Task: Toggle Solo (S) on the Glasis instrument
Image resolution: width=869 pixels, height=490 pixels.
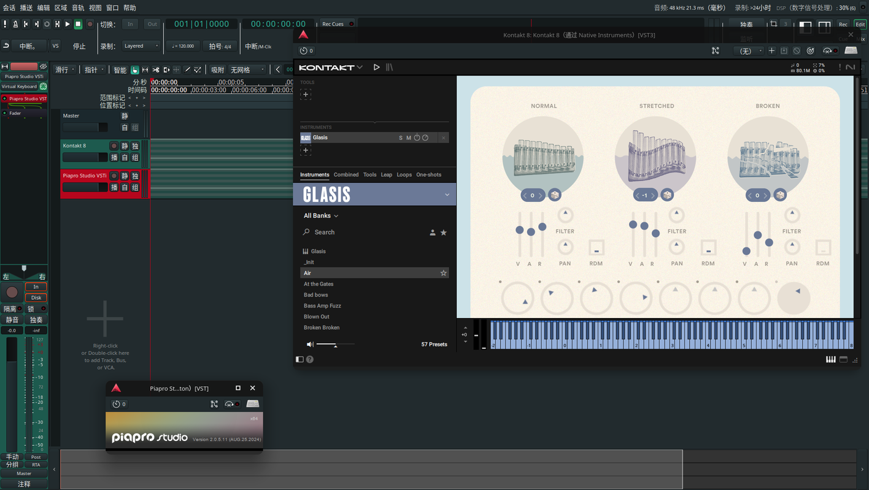Action: 401,138
